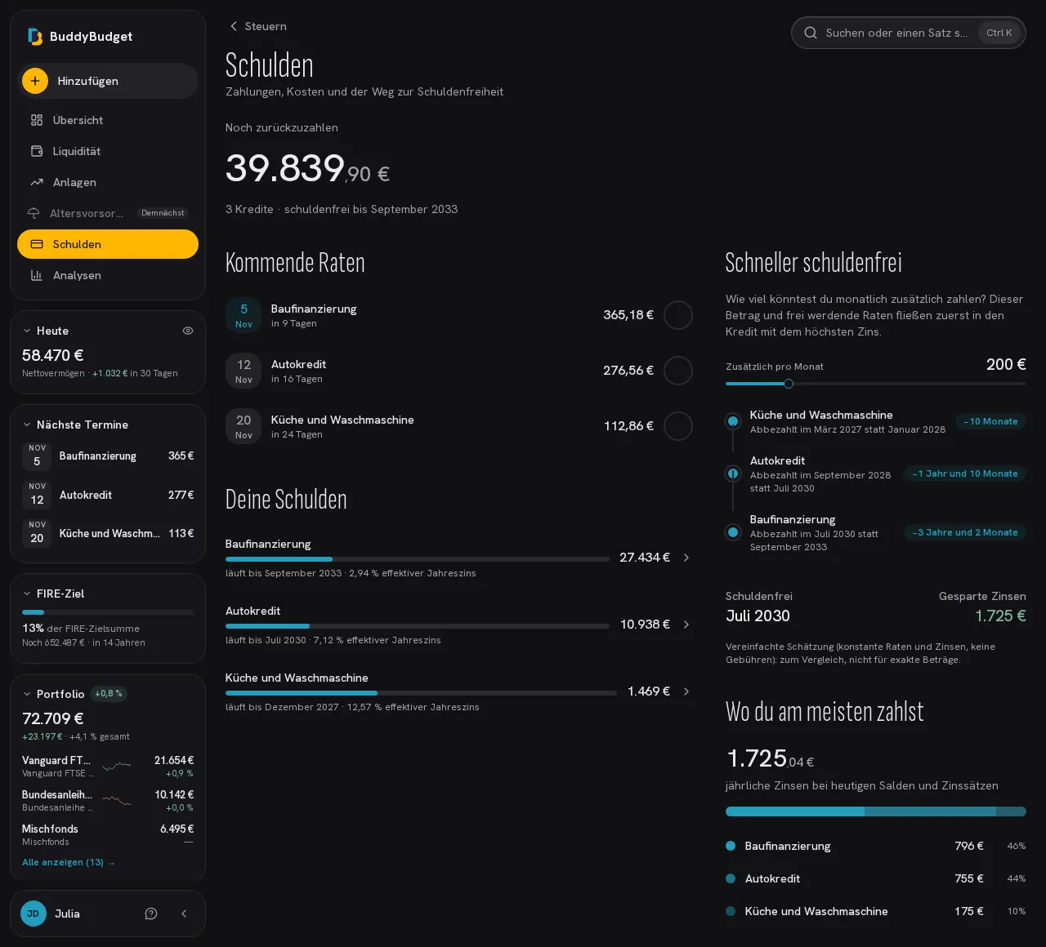The height and width of the screenshot is (947, 1046).
Task: Open Autokredit debt details chevron
Action: pyautogui.click(x=686, y=625)
